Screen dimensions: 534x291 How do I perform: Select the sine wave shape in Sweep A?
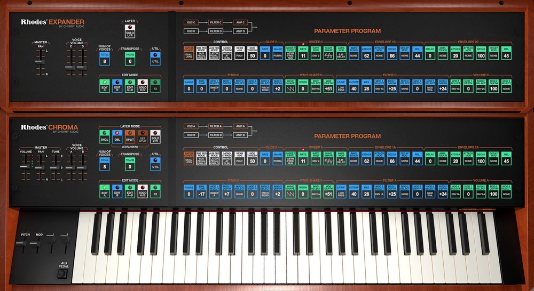click(x=328, y=158)
